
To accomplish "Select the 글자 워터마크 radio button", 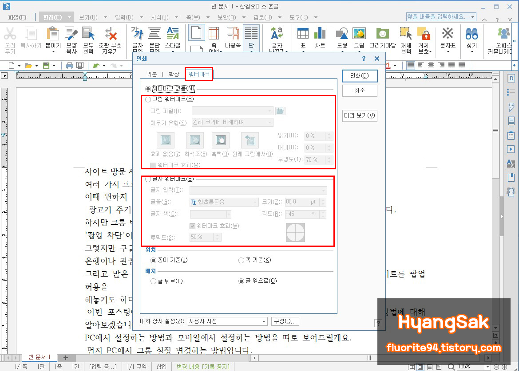I will pos(148,180).
